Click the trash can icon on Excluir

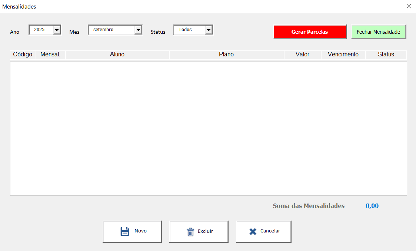(190, 232)
